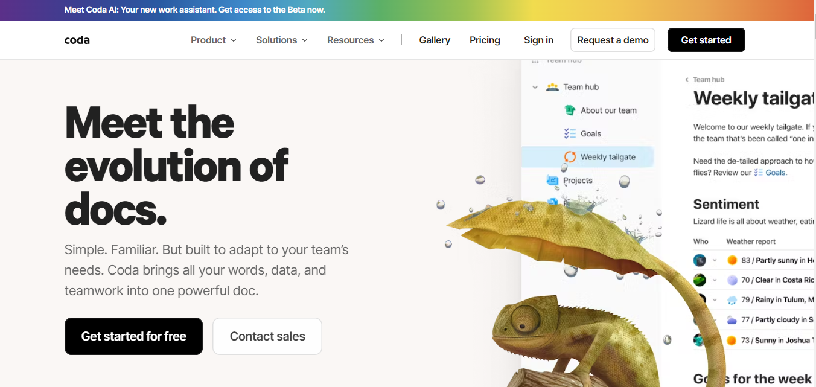Click avatar in the 70 / Clear row
This screenshot has height=387, width=816.
[x=700, y=280]
